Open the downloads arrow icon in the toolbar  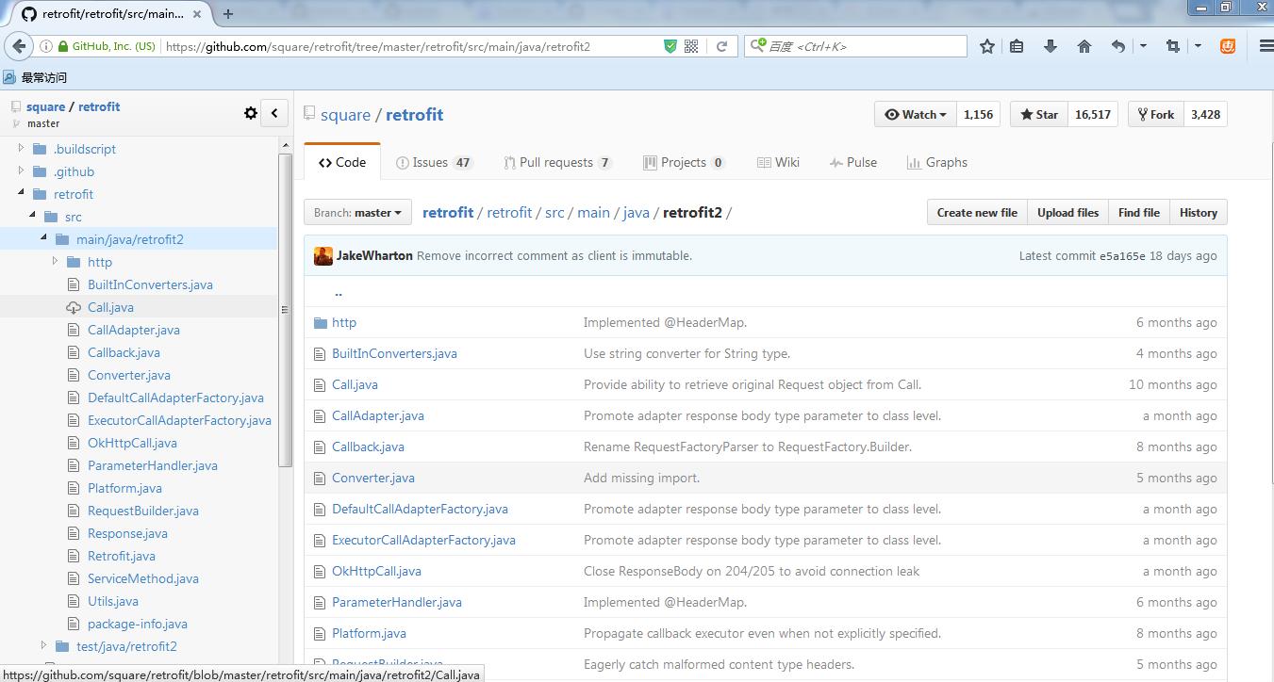pos(1051,46)
